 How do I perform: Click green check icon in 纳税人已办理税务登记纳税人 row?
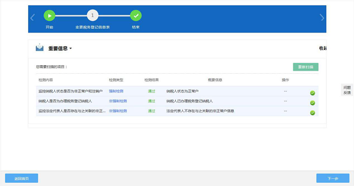[312, 103]
